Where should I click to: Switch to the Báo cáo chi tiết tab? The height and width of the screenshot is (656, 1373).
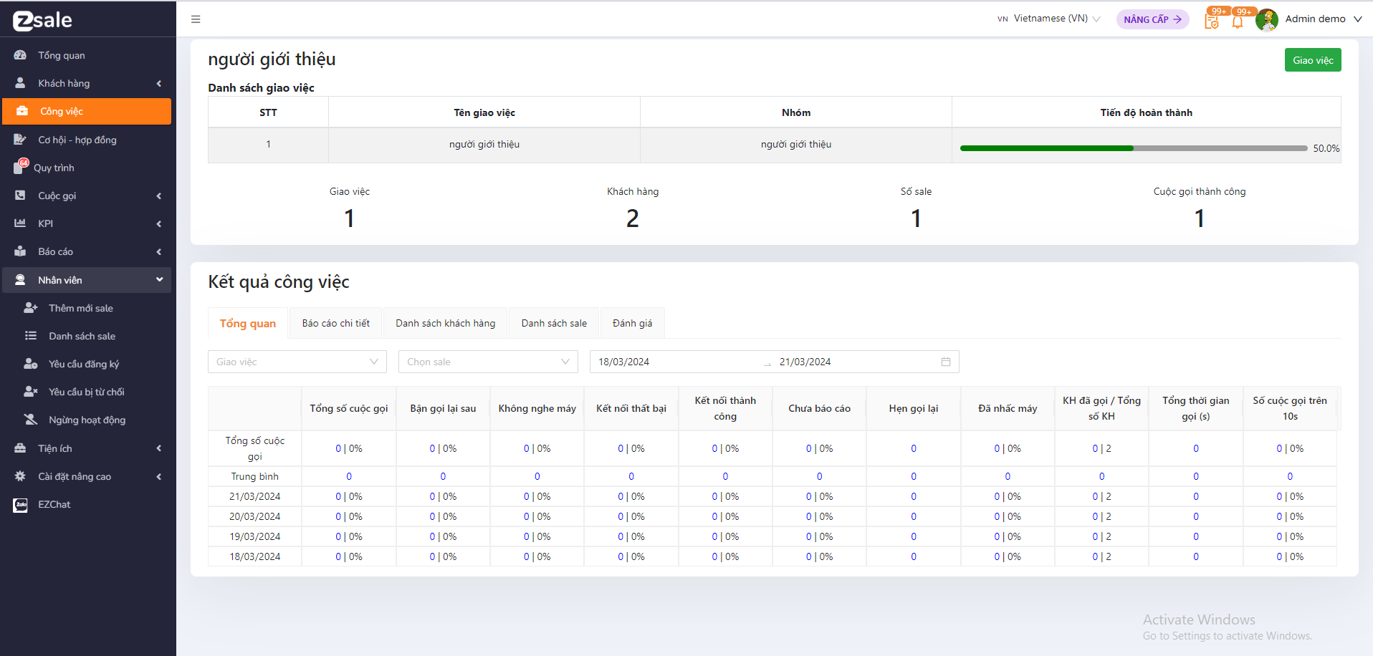336,323
